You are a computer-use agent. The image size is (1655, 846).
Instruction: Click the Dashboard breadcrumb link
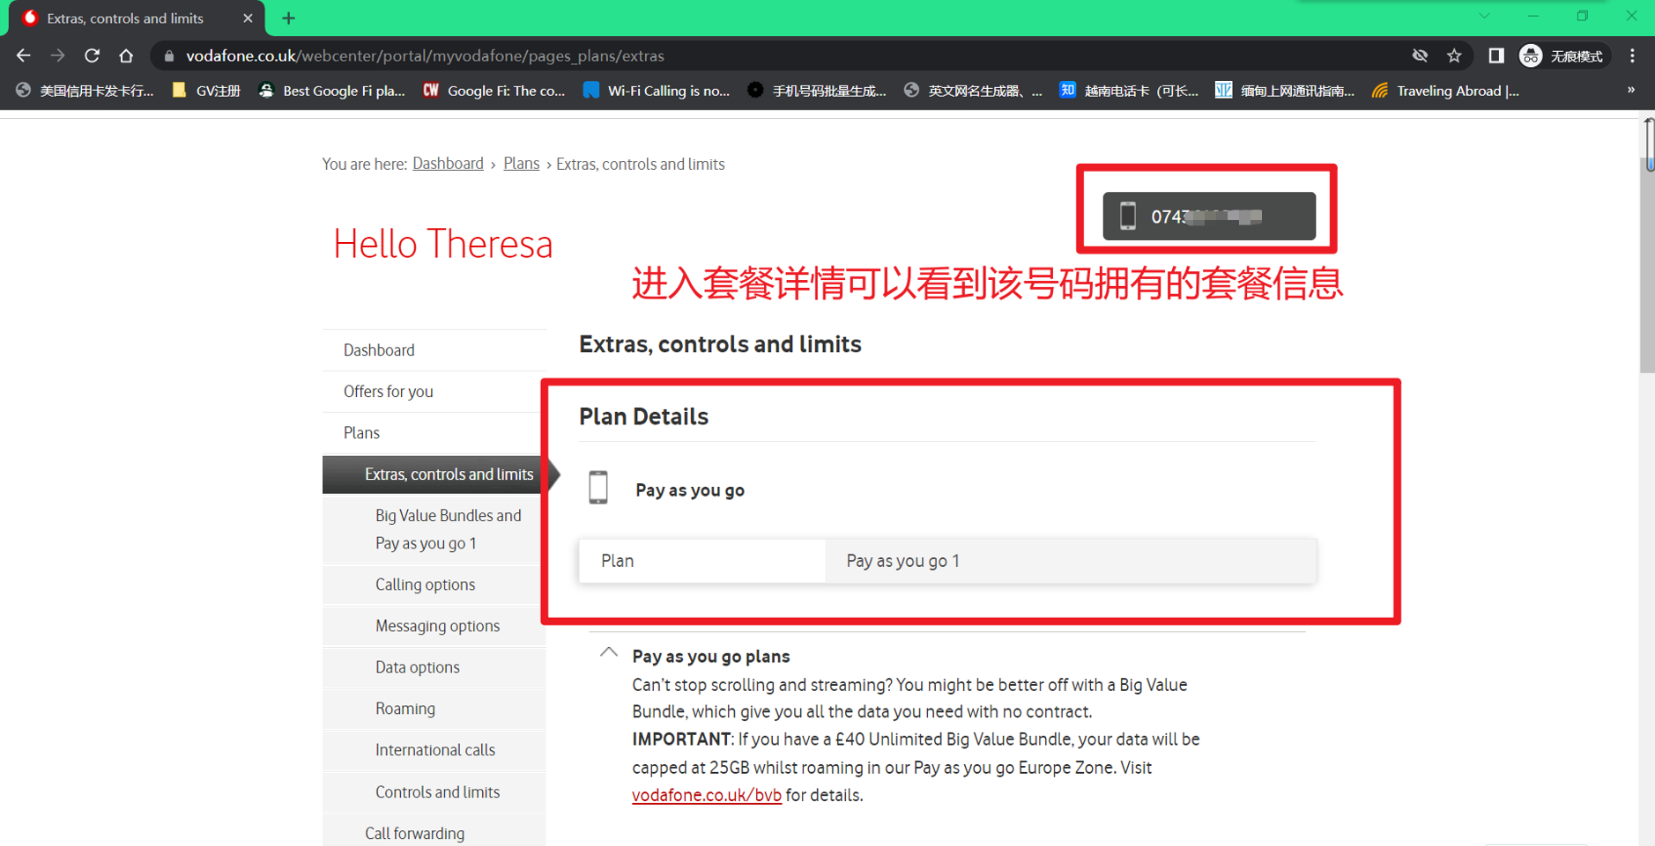(x=448, y=164)
